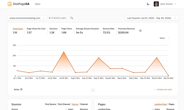Toggle dark mode with moon icon
Screen dimensions: 184x110
click(x=148, y=4)
